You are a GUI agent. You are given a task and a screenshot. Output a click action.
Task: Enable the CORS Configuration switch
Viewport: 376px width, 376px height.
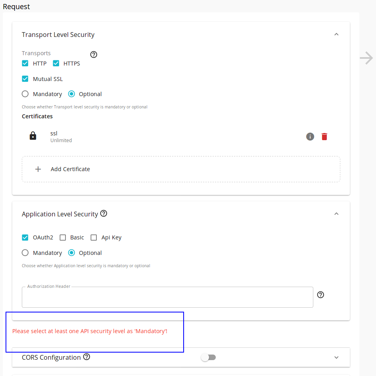(x=208, y=357)
